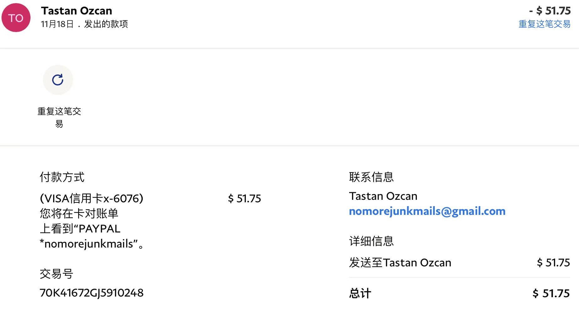The width and height of the screenshot is (579, 311).
Task: Click the VISA信用卡x-6076 payment method text
Action: pyautogui.click(x=92, y=199)
